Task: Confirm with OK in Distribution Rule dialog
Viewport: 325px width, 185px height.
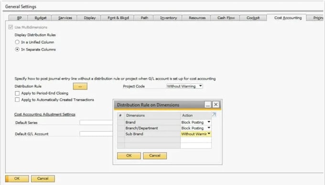Action: [129, 155]
